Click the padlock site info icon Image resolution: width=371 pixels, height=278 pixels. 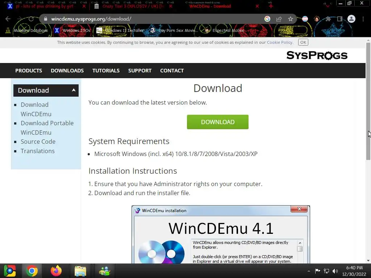[x=46, y=19]
